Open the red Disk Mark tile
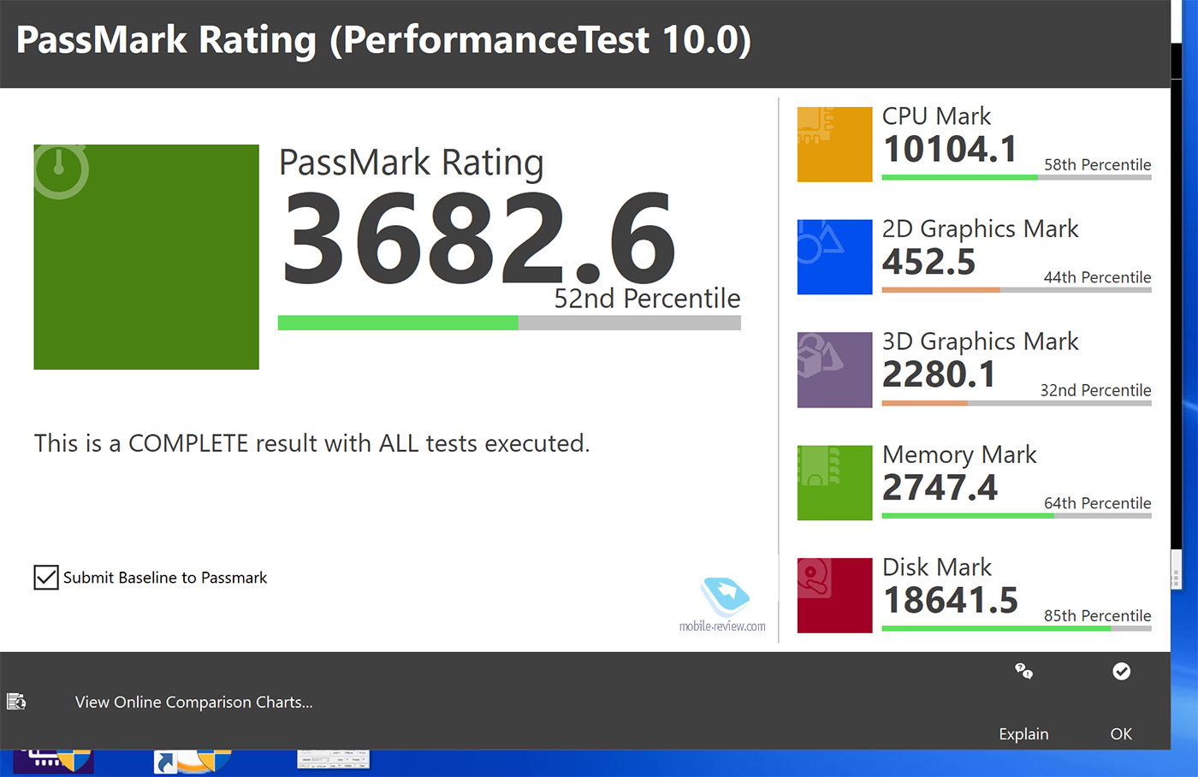The width and height of the screenshot is (1198, 777). [x=834, y=596]
